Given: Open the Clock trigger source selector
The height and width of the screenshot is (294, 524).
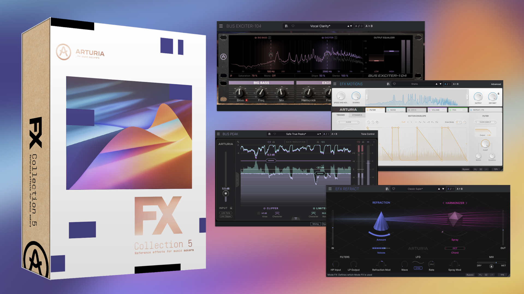Looking at the screenshot, I should (x=349, y=122).
